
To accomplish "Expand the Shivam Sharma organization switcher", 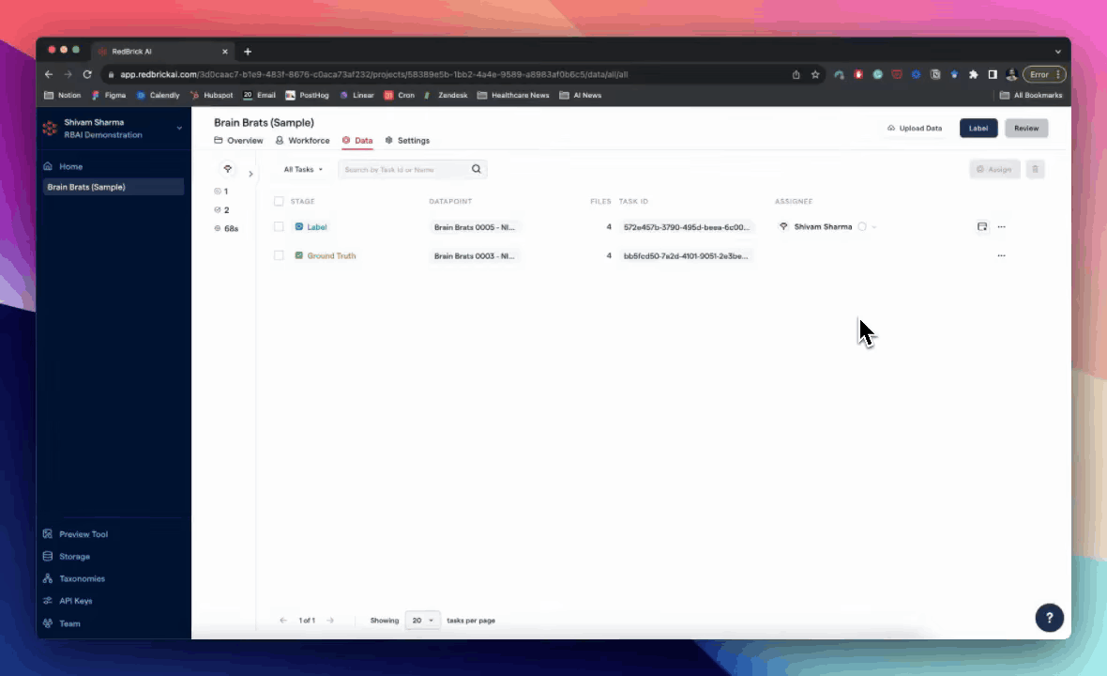I will coord(179,129).
